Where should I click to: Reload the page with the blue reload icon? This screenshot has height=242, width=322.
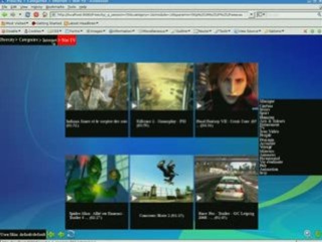click(28, 14)
